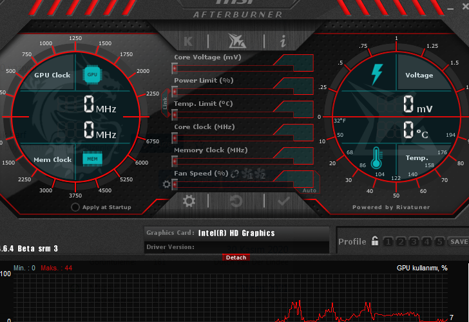Toggle fan sync link icon
This screenshot has width=469, height=322.
(x=235, y=174)
